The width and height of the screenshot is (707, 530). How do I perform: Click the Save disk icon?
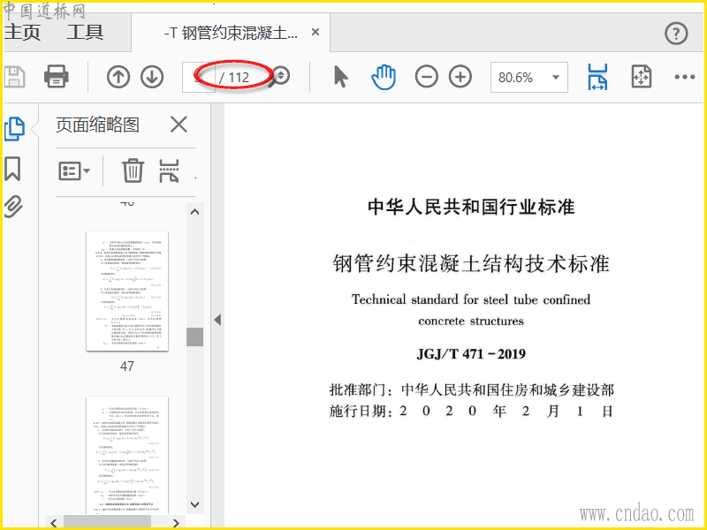point(14,77)
